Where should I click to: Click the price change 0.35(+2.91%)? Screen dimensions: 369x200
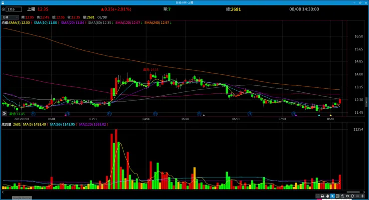(x=116, y=9)
